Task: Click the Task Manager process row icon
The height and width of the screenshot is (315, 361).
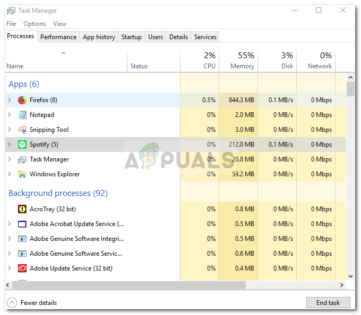Action: (x=22, y=159)
